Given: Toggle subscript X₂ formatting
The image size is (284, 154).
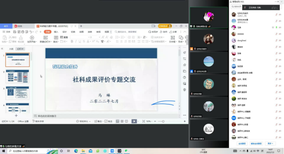Looking at the screenshot, I should [97, 42].
